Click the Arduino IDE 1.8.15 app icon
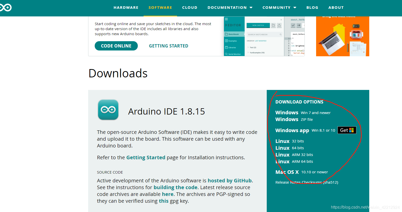The image size is (402, 212). click(x=108, y=110)
